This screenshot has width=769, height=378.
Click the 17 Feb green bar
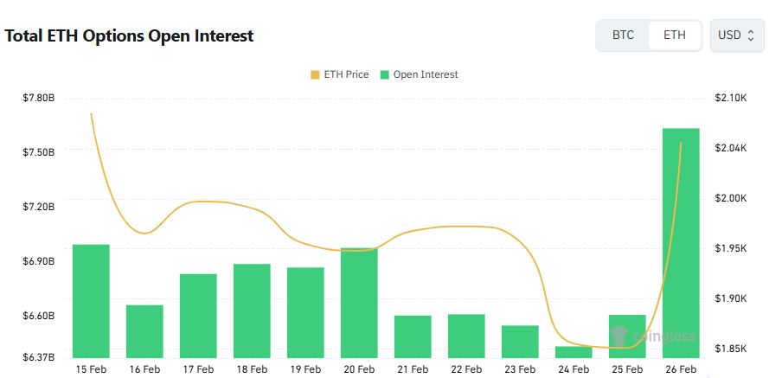coord(198,315)
